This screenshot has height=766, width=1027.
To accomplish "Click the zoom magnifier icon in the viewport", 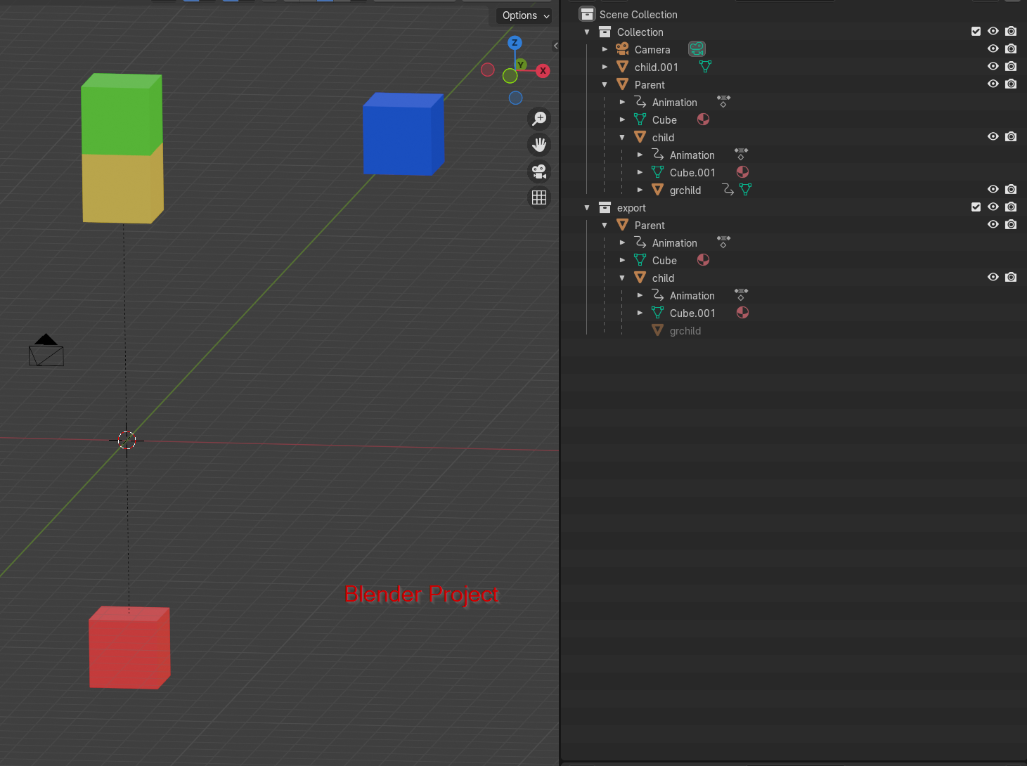I will click(539, 118).
